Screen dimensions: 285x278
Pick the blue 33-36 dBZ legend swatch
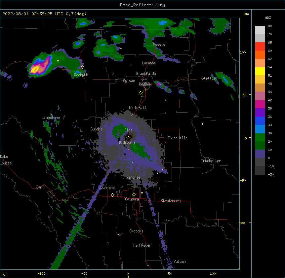pos(260,121)
